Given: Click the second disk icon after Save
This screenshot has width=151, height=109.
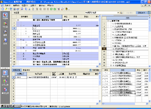Looking at the screenshot, I should [14, 9].
